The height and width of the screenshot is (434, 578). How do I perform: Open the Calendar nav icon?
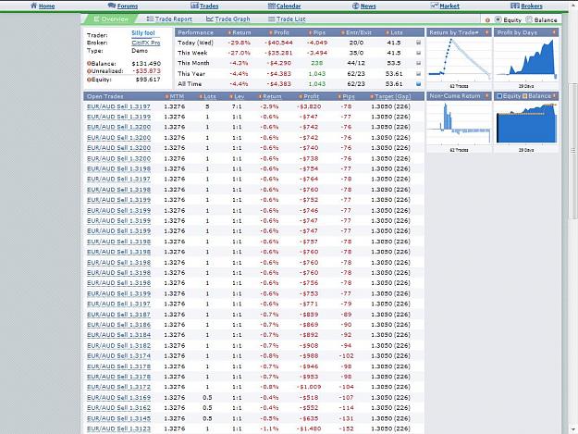271,6
